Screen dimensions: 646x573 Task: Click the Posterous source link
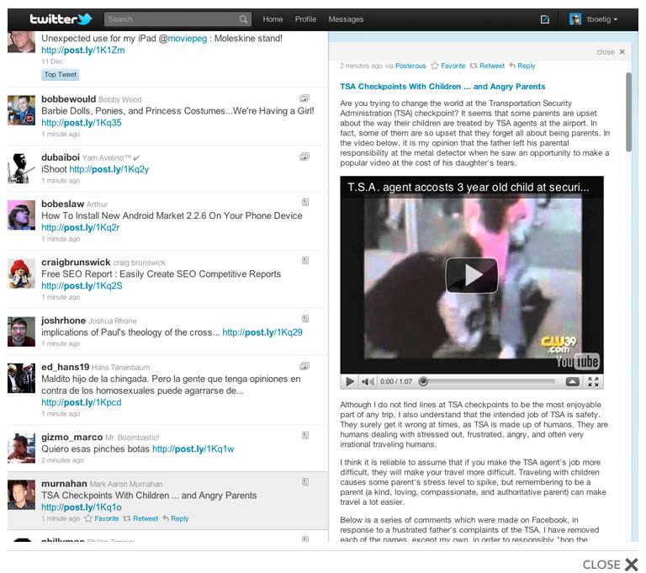(410, 66)
